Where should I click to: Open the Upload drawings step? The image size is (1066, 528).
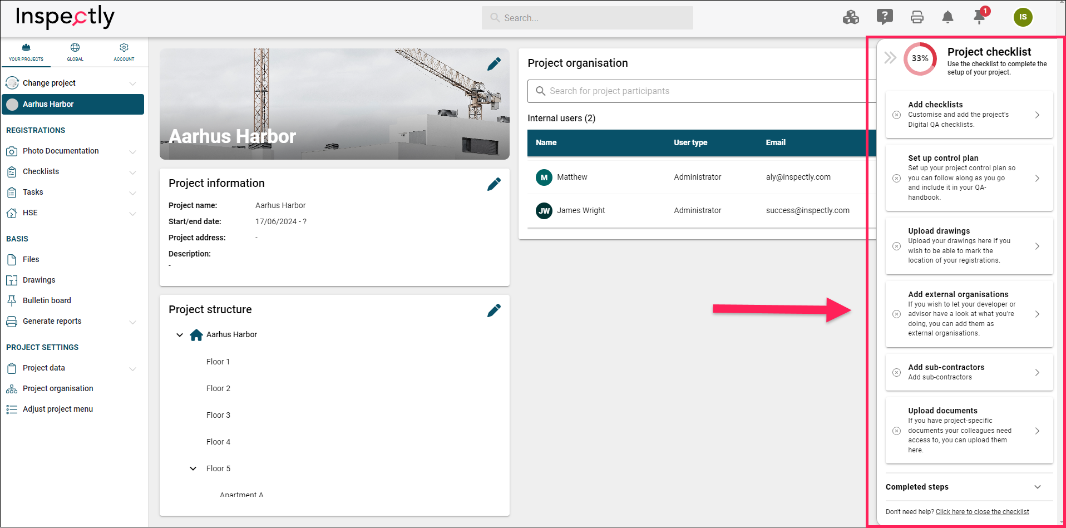tap(969, 246)
